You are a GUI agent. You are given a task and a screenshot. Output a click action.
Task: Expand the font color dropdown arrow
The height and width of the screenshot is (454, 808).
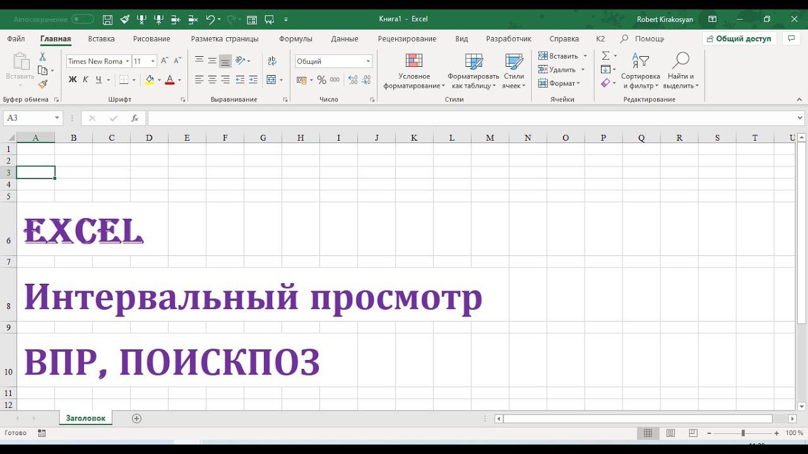pos(179,80)
